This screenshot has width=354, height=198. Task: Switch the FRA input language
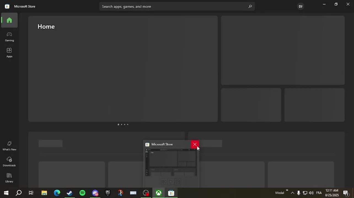319,193
